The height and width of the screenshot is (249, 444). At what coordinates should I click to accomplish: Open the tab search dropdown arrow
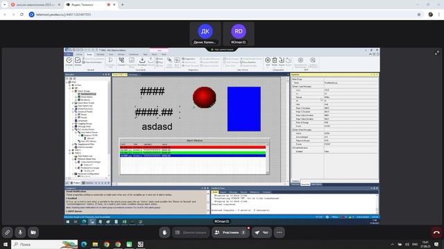point(5,5)
